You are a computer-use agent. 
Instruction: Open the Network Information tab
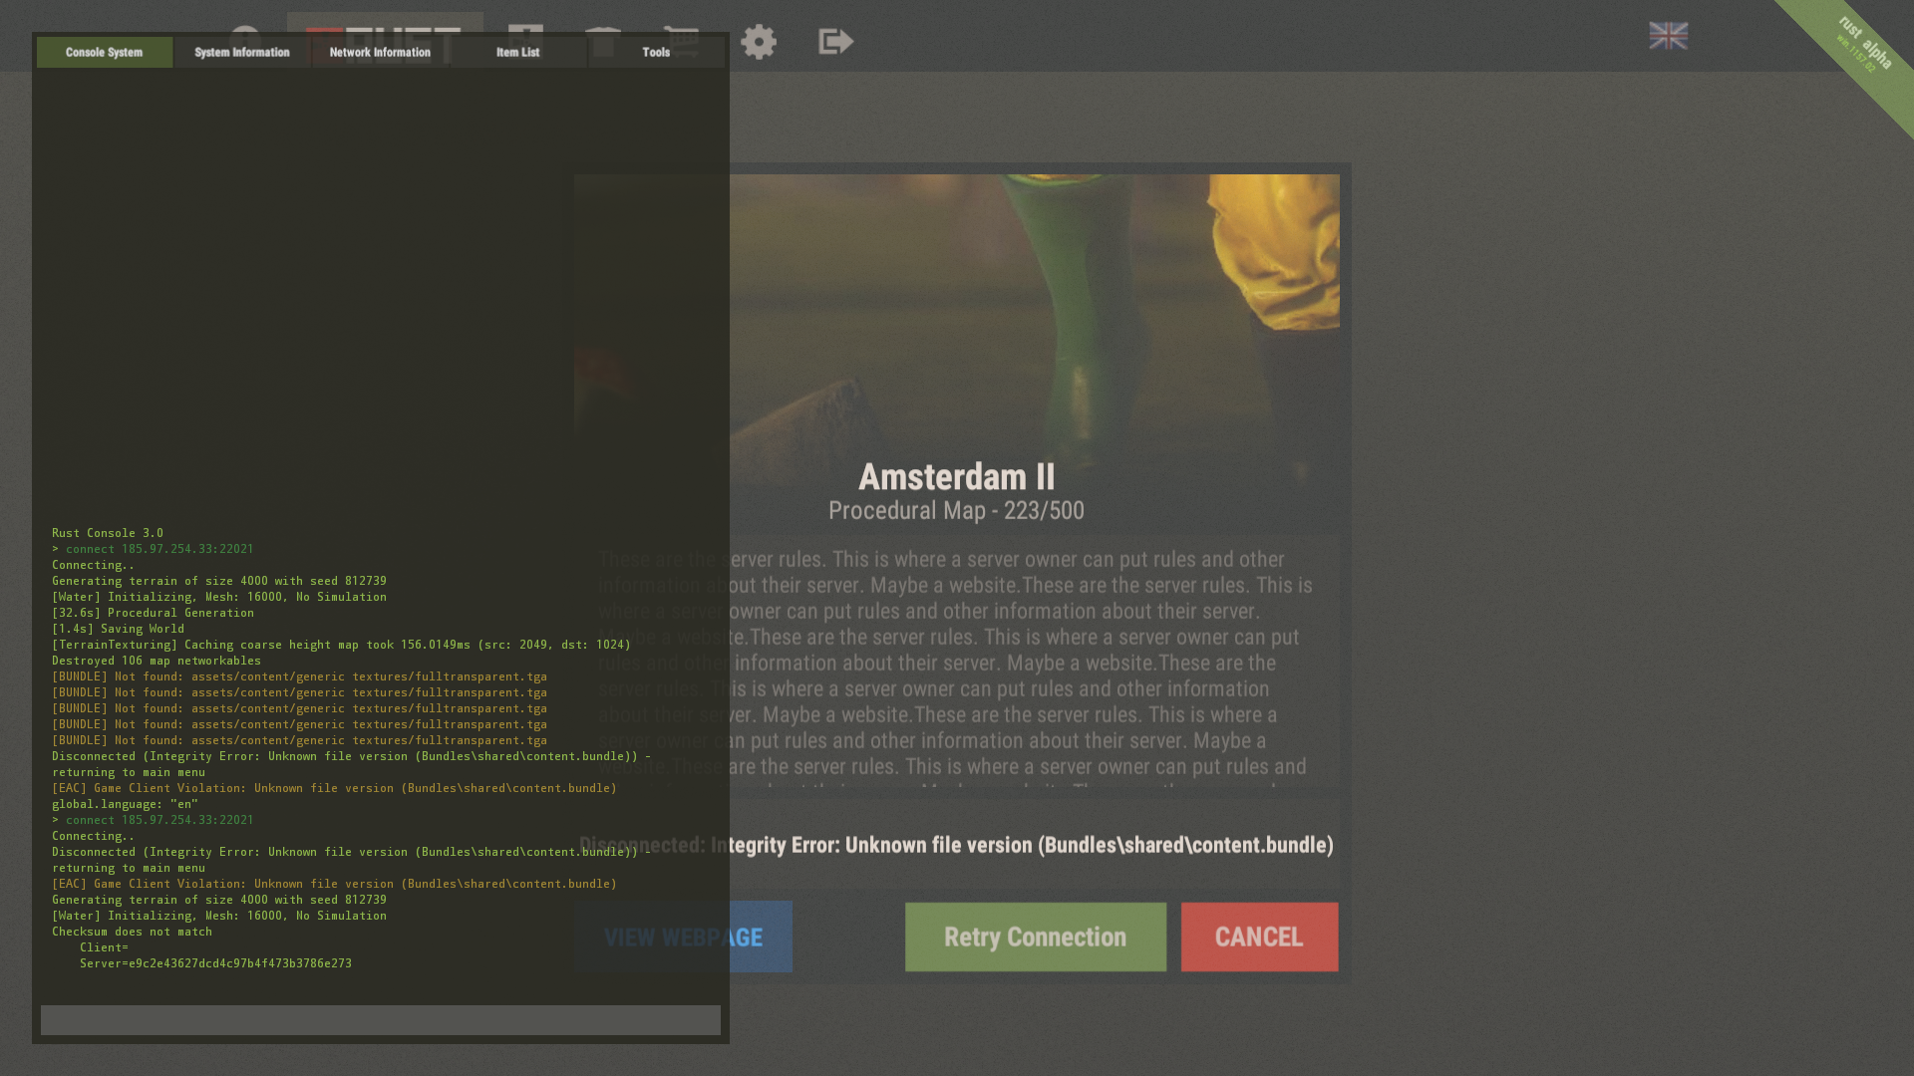380,52
